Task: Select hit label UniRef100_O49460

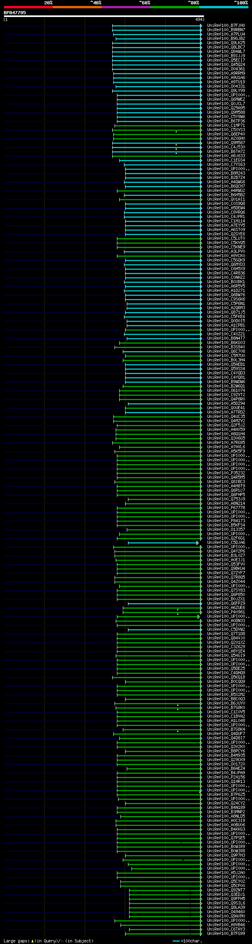Action: click(x=226, y=912)
